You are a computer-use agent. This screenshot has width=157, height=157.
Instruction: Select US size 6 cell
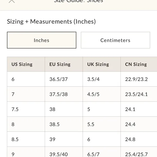coord(26,79)
